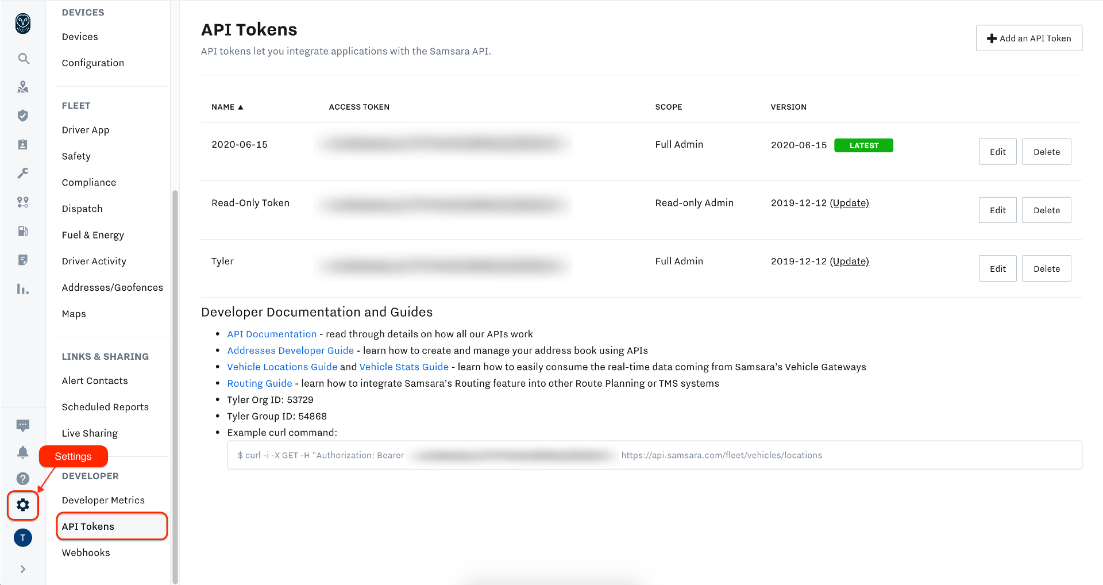The height and width of the screenshot is (585, 1103).
Task: Click the Version column header
Action: [788, 107]
